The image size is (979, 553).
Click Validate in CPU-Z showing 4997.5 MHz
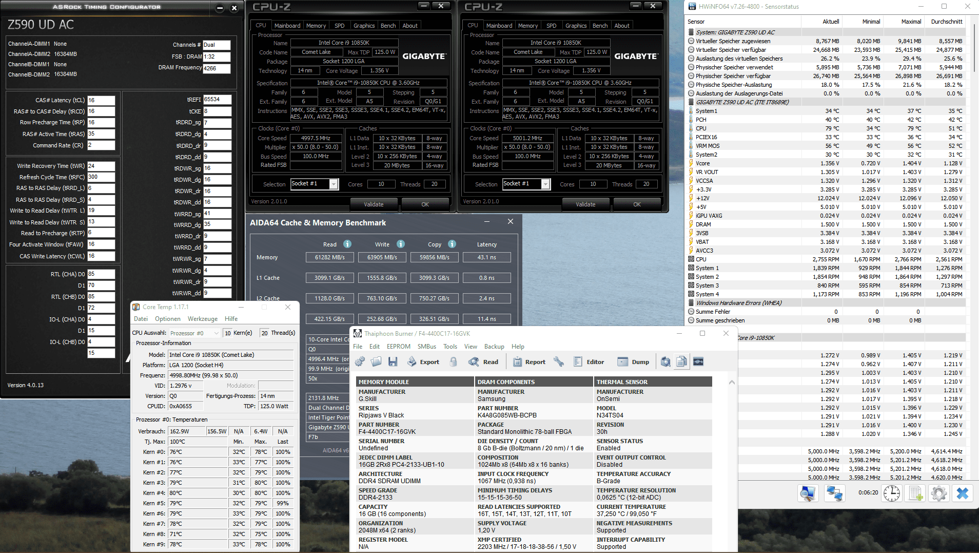374,204
